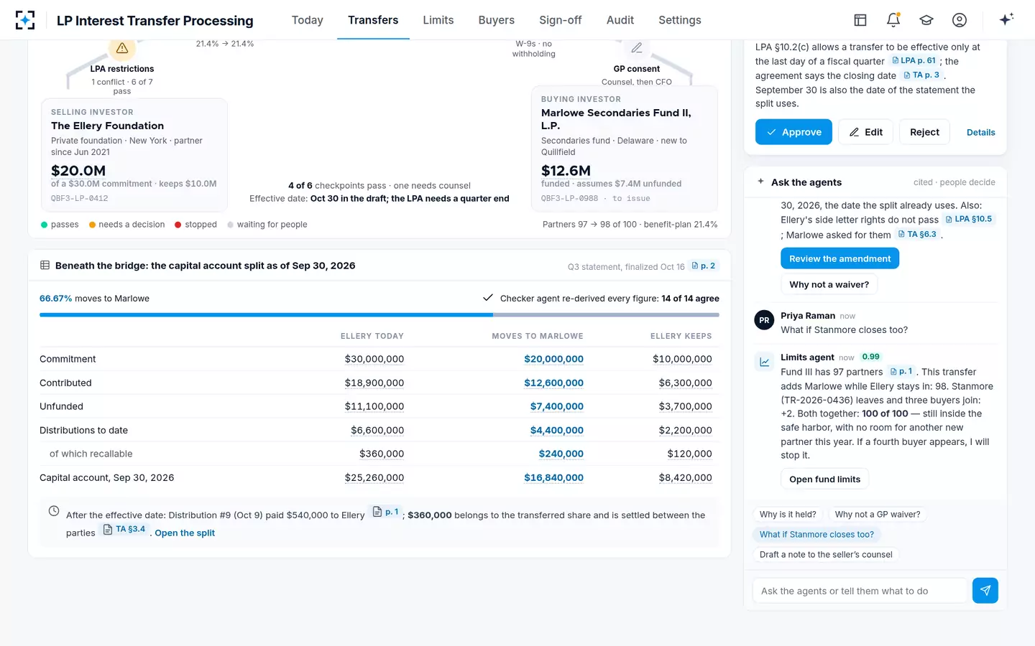
Task: Open the graduation cap learning icon
Action: [926, 20]
